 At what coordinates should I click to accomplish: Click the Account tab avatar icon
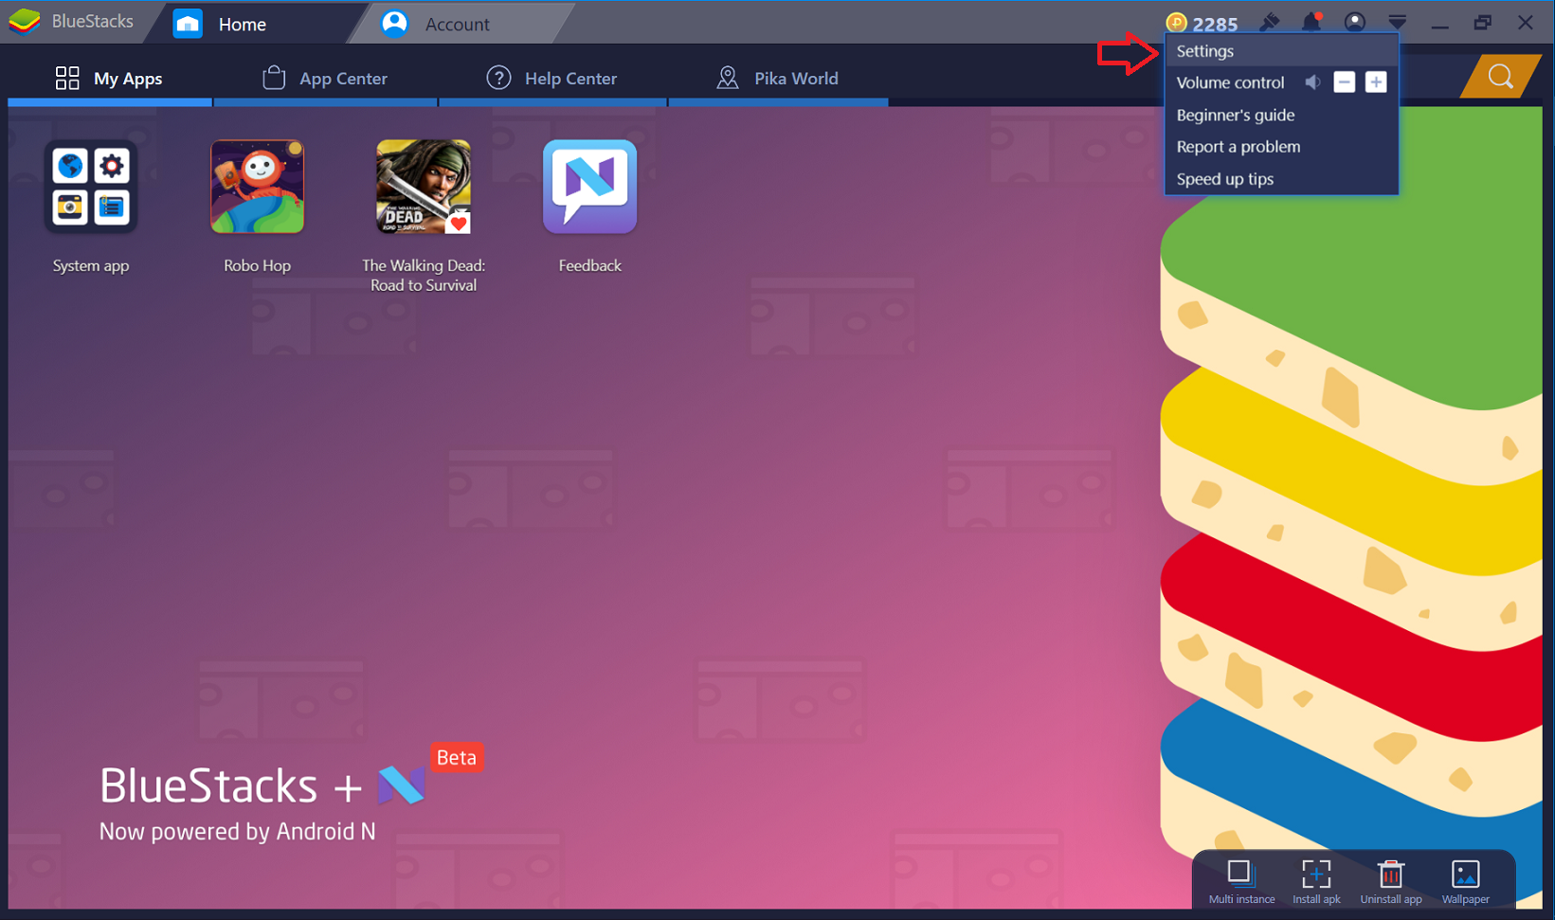pyautogui.click(x=394, y=24)
